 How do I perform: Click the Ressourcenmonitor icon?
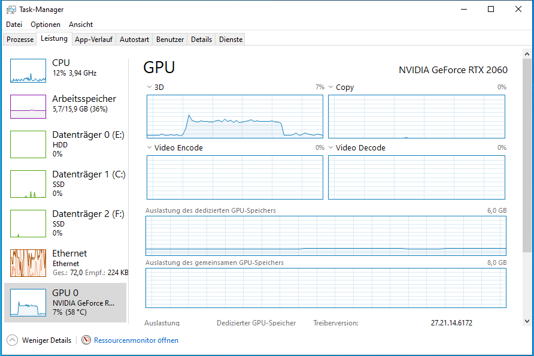point(86,340)
